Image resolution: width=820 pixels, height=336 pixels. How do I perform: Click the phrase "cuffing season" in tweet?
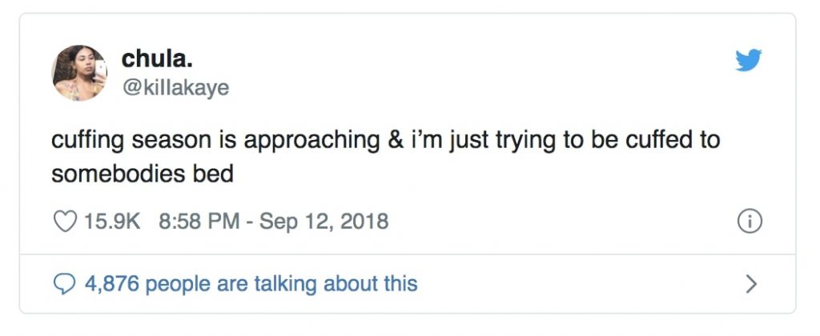[136, 140]
